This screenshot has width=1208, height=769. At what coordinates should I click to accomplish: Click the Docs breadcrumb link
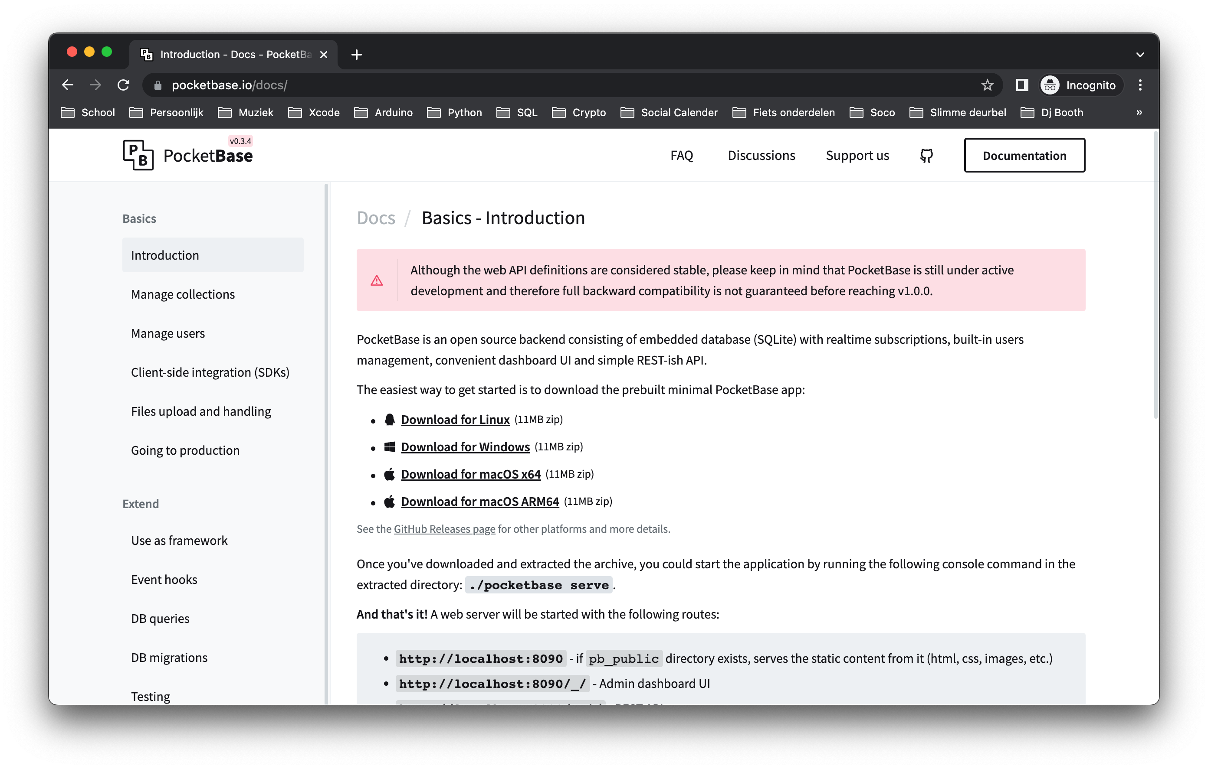point(376,218)
